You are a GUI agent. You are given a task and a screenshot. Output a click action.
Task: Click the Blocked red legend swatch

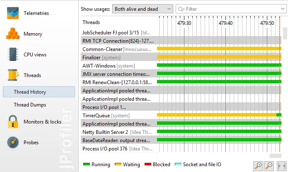[148, 164]
